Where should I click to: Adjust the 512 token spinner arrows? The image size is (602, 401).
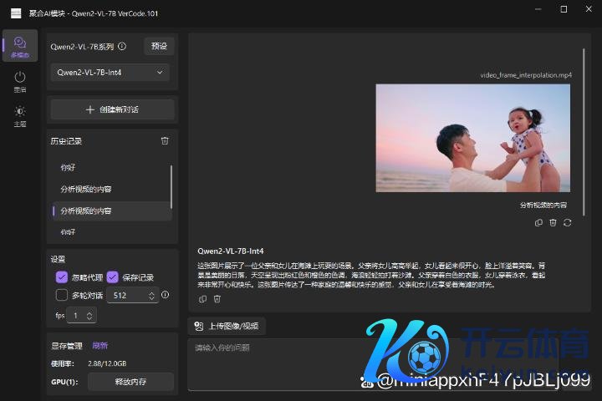[x=151, y=295]
